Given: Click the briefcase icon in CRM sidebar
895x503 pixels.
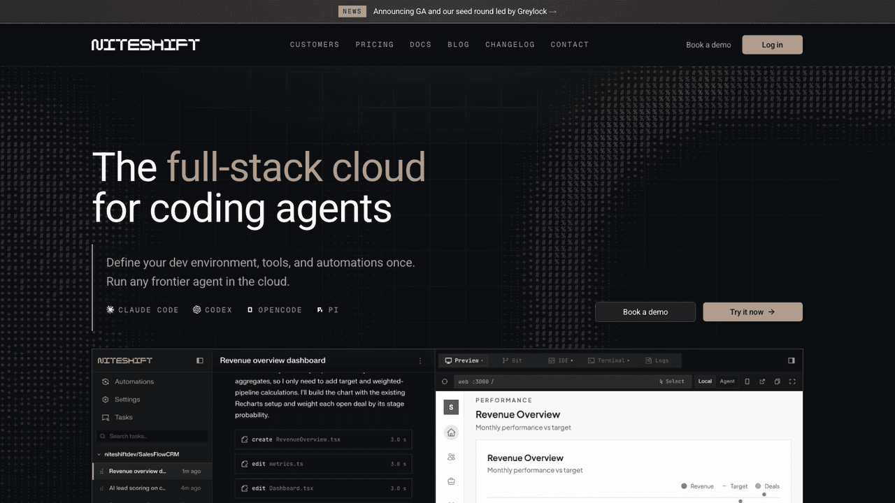Looking at the screenshot, I should point(451,481).
